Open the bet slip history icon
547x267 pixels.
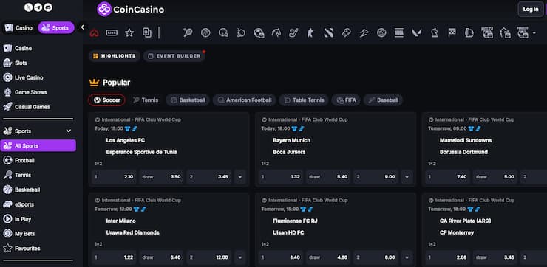pos(147,32)
